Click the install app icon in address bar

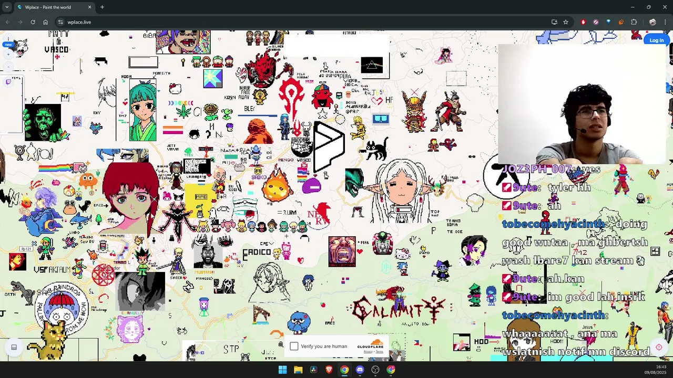tap(554, 22)
